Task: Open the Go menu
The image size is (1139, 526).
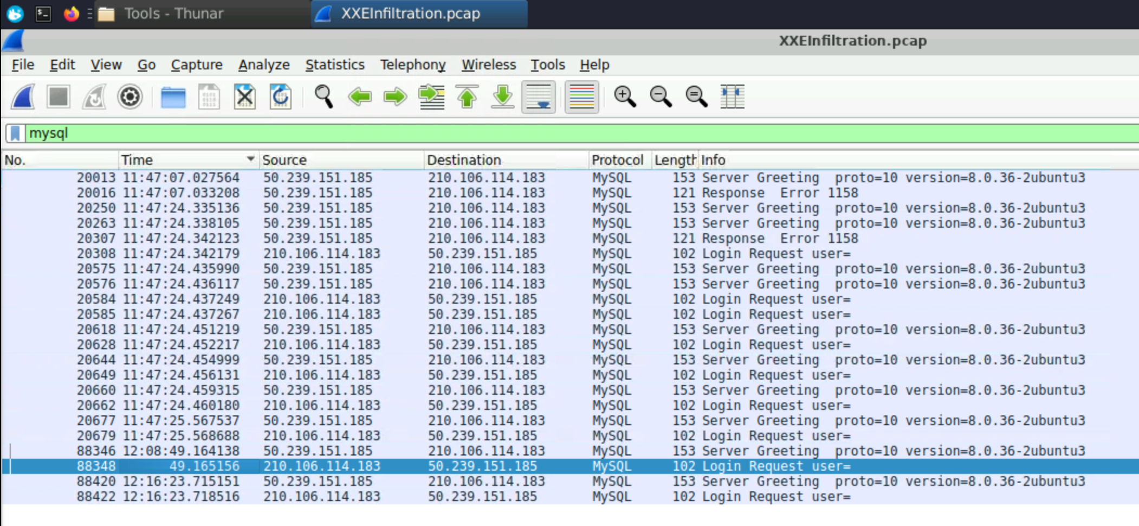Action: click(146, 65)
